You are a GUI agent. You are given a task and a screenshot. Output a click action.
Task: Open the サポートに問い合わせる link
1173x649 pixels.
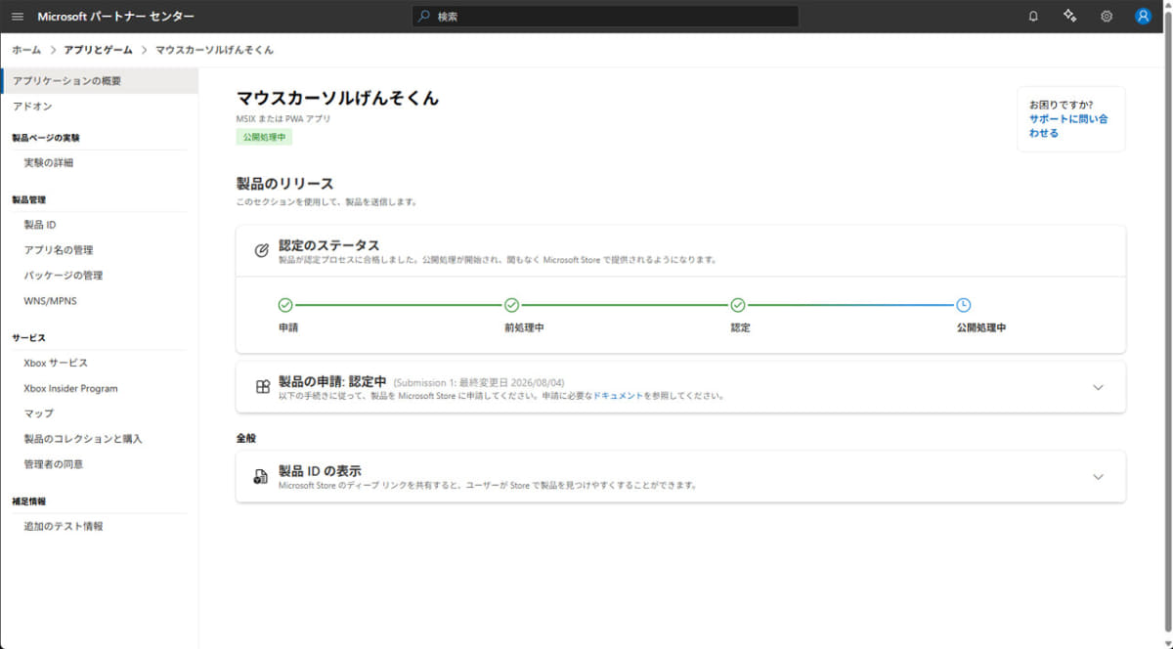[x=1068, y=126]
